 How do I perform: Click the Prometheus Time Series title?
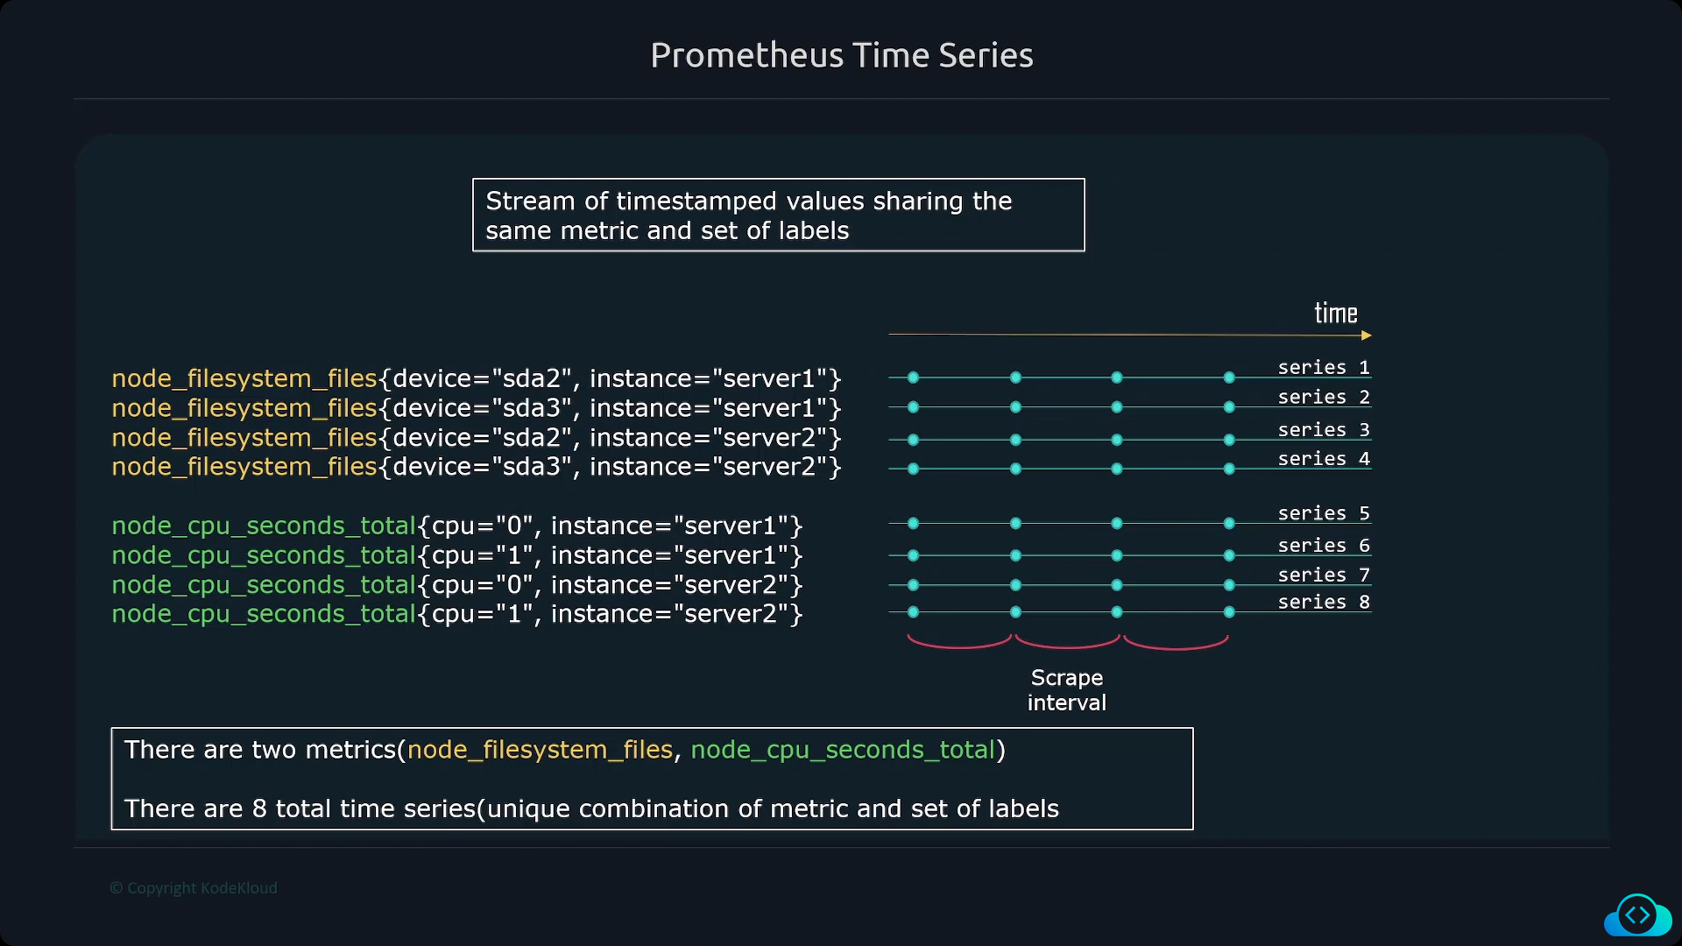pos(842,55)
